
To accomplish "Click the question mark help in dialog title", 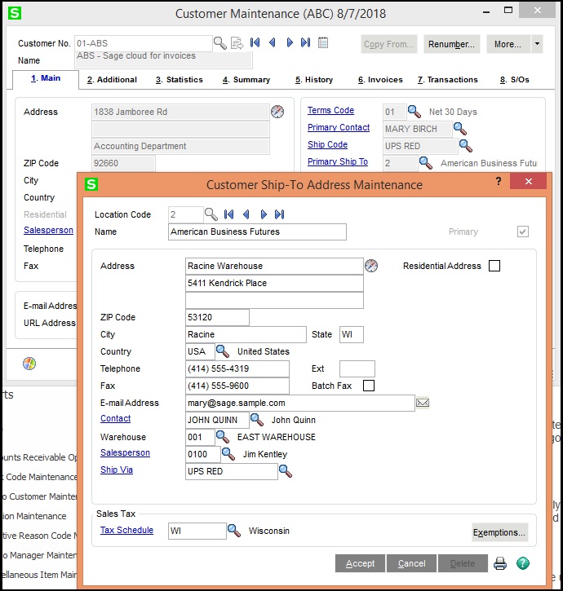I will [499, 181].
